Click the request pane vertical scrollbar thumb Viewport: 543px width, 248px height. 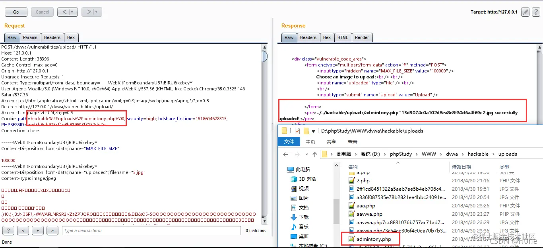point(265,56)
